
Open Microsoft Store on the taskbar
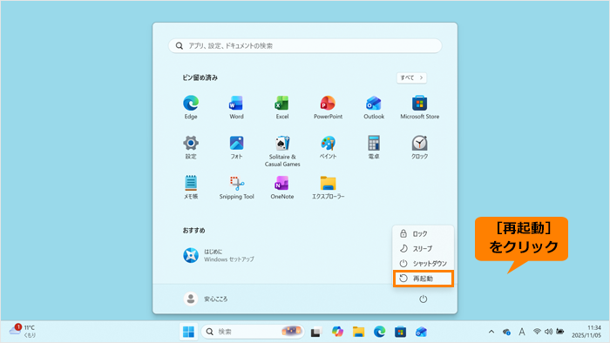[400, 332]
